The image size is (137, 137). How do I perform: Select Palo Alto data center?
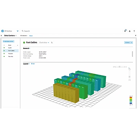(11, 57)
